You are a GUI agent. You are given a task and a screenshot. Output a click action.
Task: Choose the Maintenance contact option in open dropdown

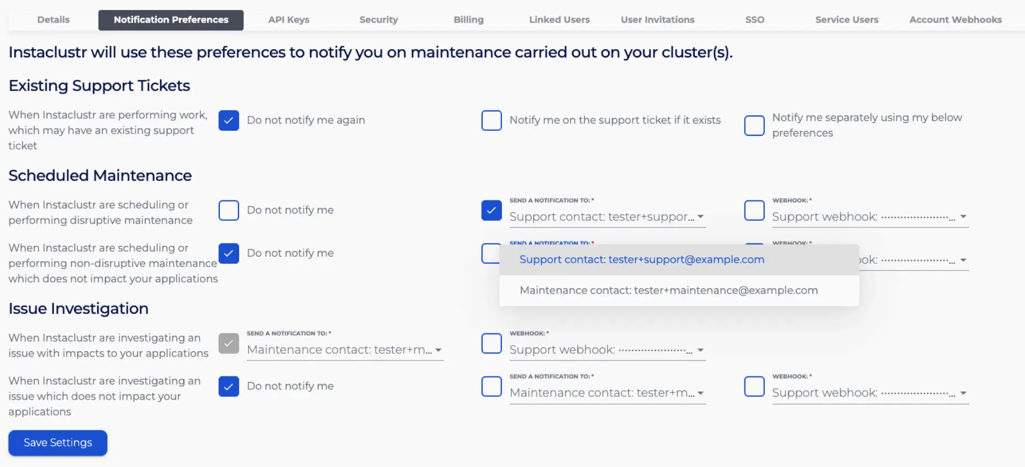tap(668, 290)
